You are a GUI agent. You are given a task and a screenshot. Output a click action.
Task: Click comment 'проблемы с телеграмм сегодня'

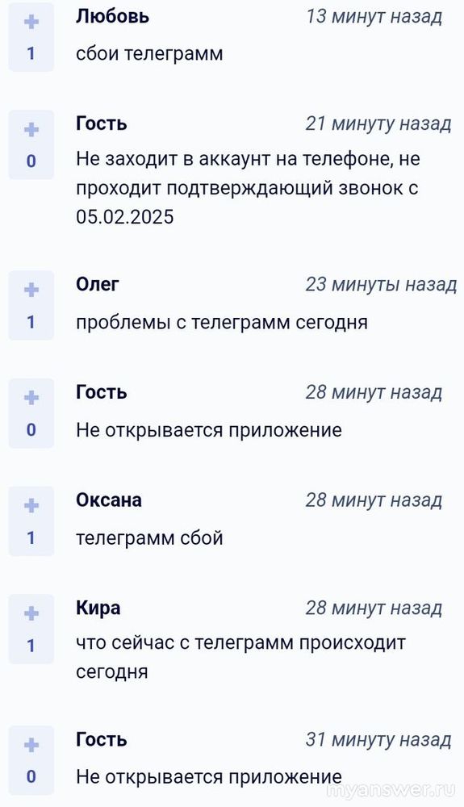coord(222,323)
